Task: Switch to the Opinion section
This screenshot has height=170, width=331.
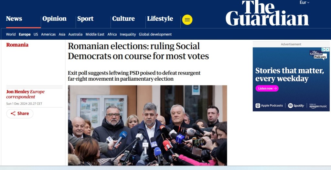Action: pos(54,19)
